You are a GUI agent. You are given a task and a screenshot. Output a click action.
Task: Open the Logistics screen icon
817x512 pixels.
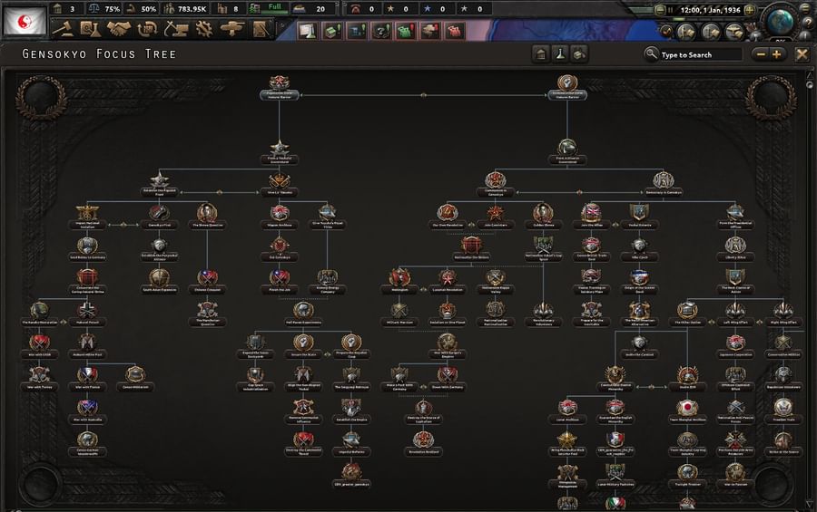(261, 30)
